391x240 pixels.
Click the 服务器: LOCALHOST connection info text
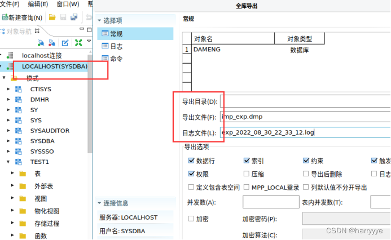[129, 217]
